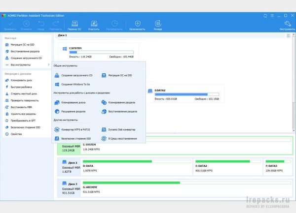Select E: DATA2 partition in disk map

228,167
